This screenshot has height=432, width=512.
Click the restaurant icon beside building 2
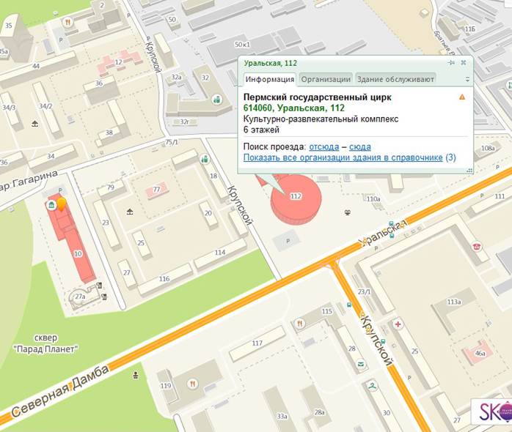point(67,22)
